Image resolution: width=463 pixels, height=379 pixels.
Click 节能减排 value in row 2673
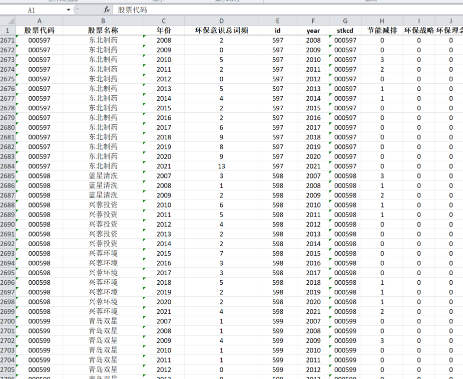click(x=382, y=60)
